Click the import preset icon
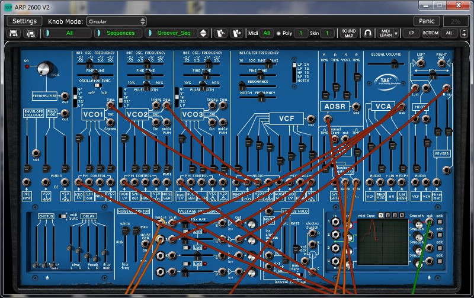The height and width of the screenshot is (298, 474). coord(220,33)
